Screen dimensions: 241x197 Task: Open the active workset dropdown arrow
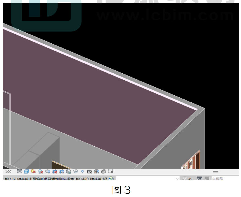[177, 179]
